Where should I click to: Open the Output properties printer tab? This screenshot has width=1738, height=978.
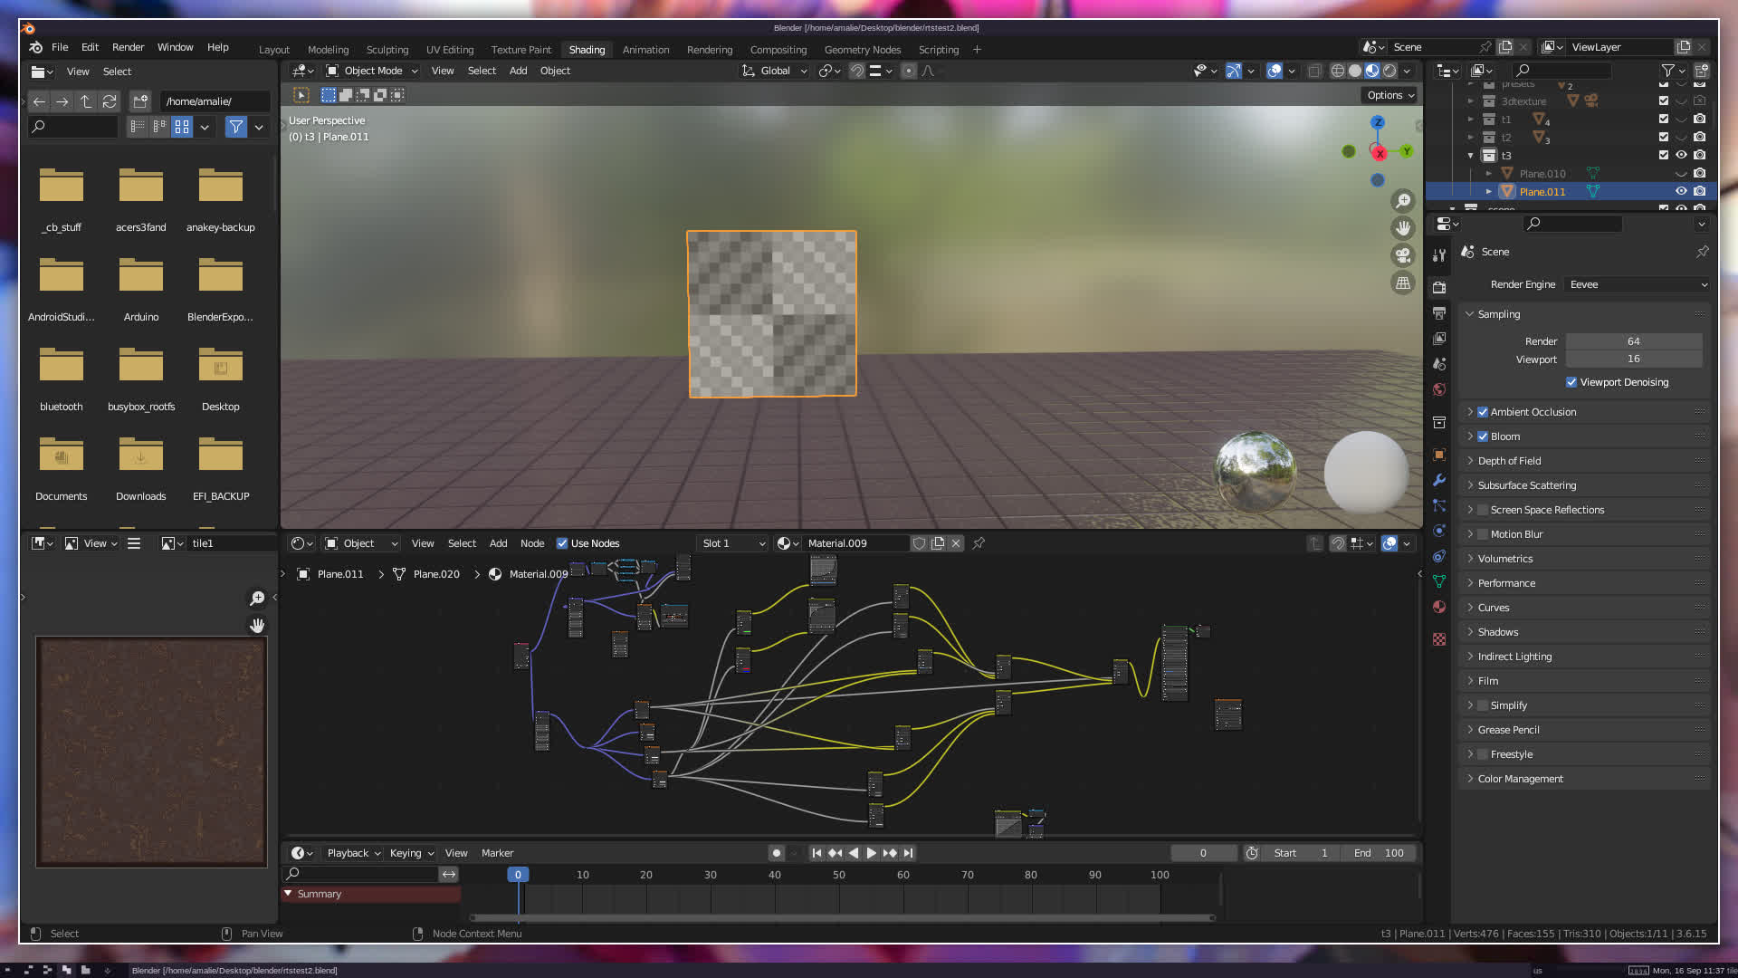click(x=1439, y=313)
